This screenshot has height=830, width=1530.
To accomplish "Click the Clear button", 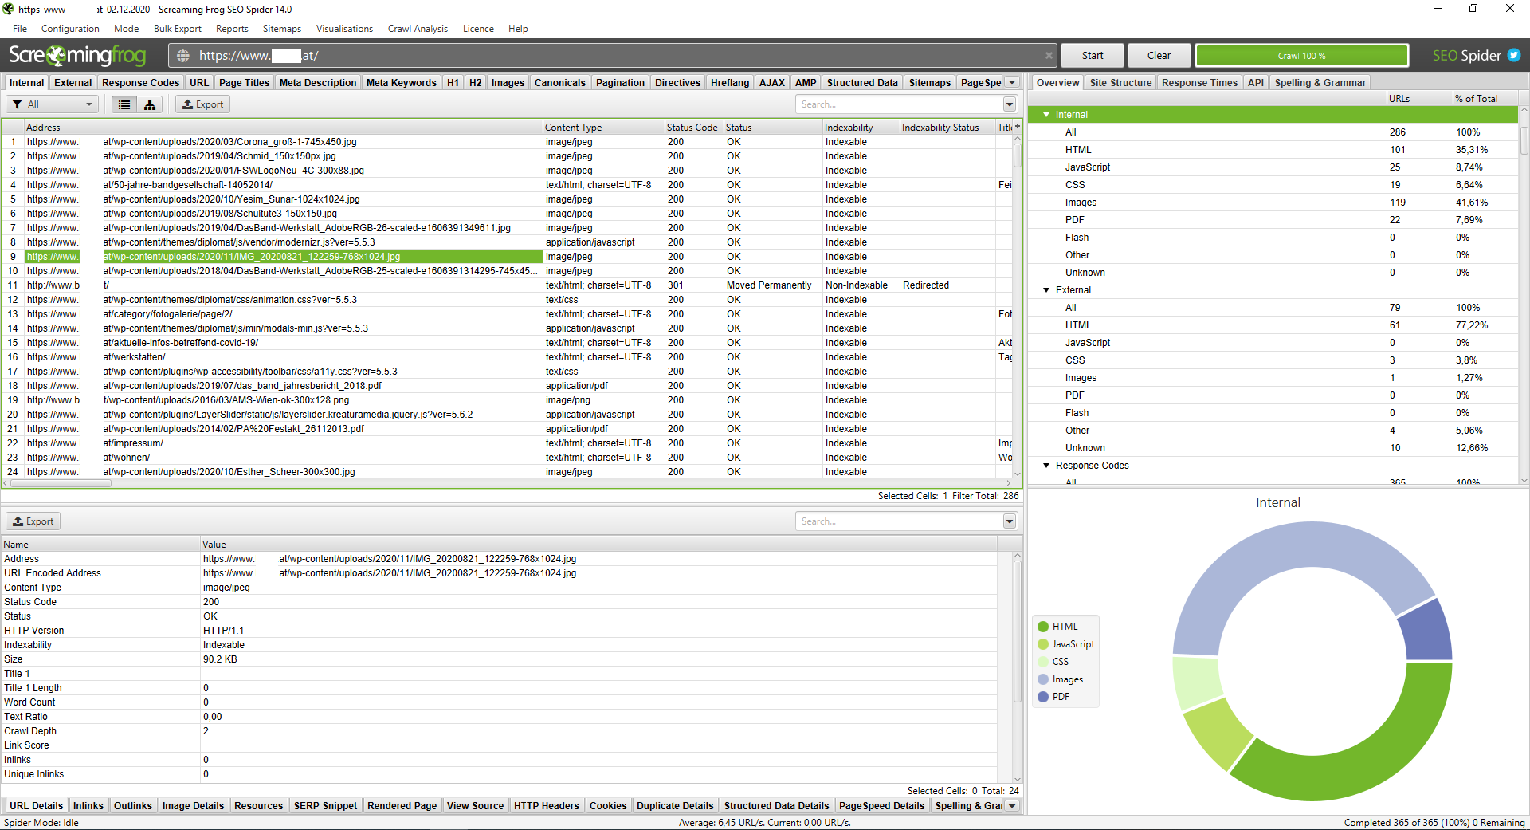I will point(1158,55).
